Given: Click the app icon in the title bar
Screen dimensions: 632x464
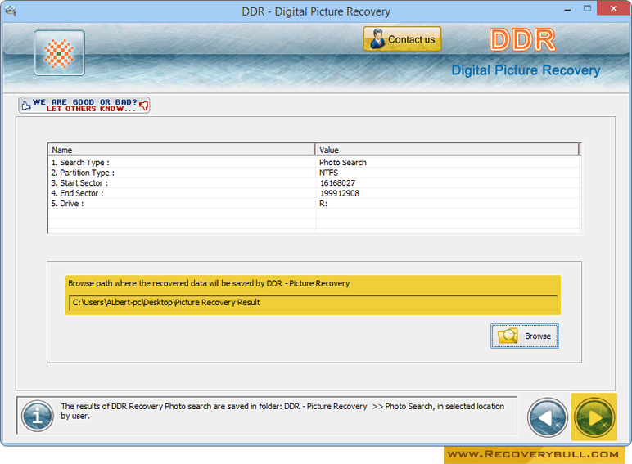Looking at the screenshot, I should [10, 11].
